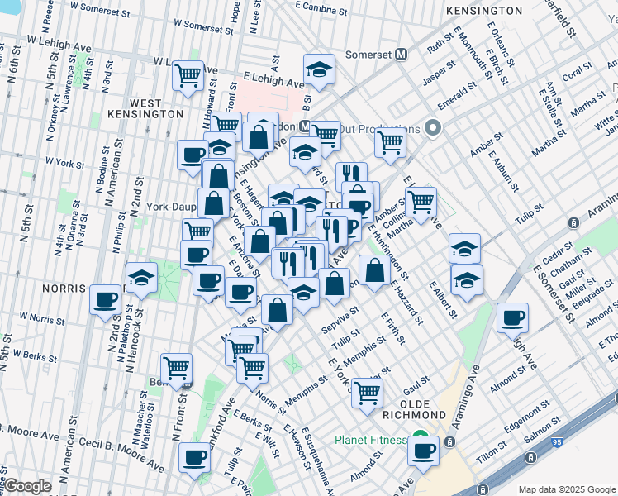
Task: Click the W Somerset St label at top left
Action: click(100, 8)
